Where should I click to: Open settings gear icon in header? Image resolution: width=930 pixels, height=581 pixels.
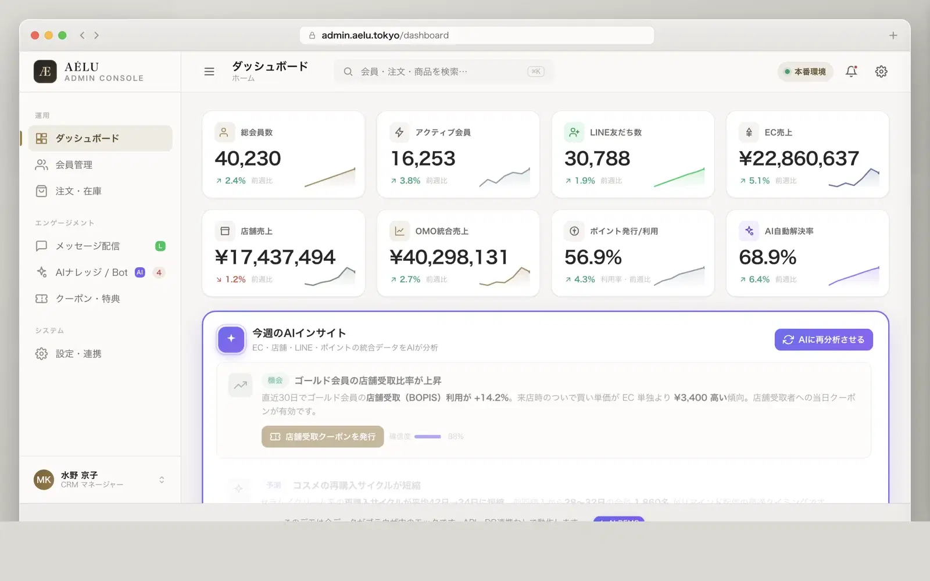(881, 71)
